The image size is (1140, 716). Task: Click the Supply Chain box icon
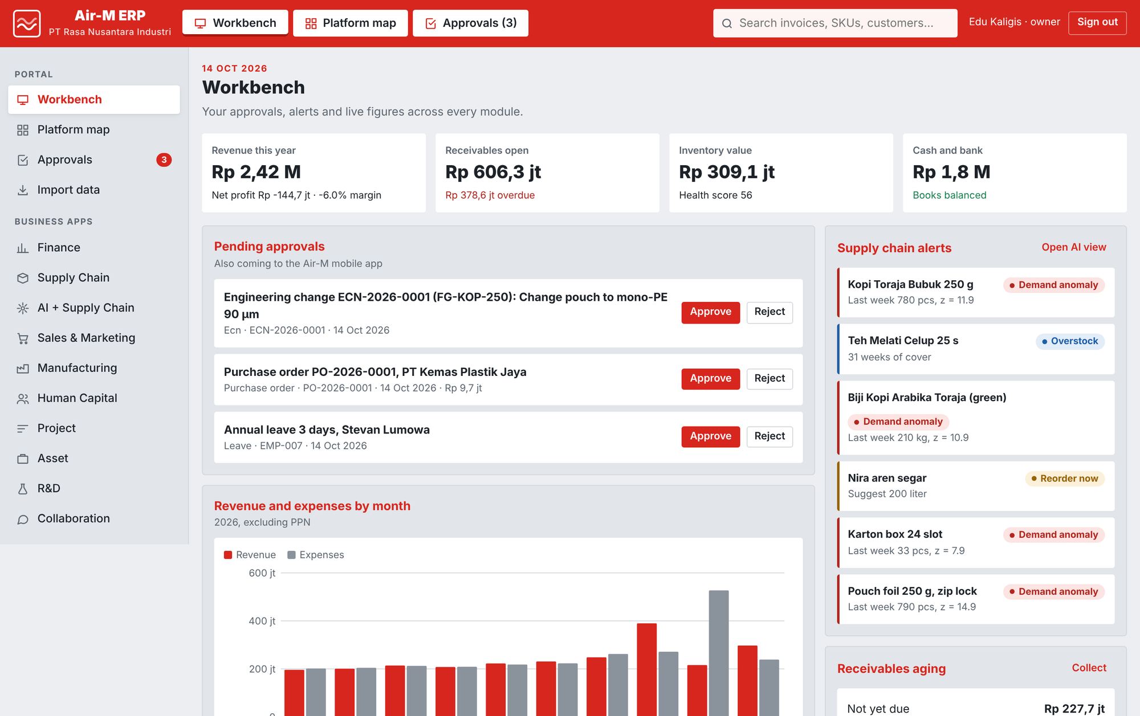coord(23,278)
